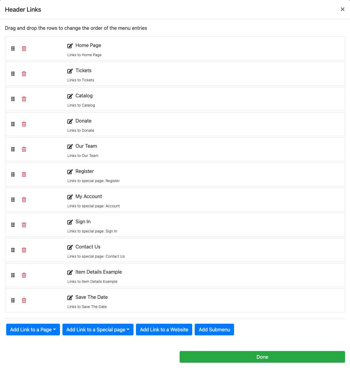This screenshot has width=350, height=371.
Task: Delete the Contact Us link
Action: (x=24, y=250)
